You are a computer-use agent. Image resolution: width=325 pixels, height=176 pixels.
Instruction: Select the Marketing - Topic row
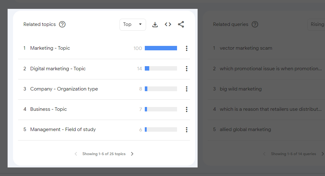[x=104, y=48]
